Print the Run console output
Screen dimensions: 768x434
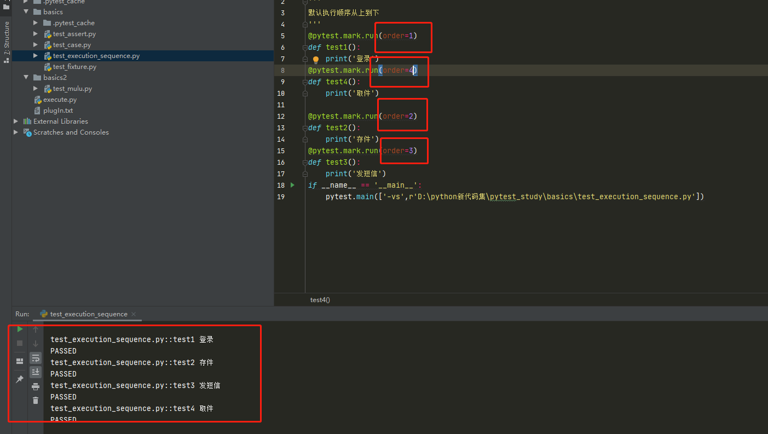(x=36, y=386)
